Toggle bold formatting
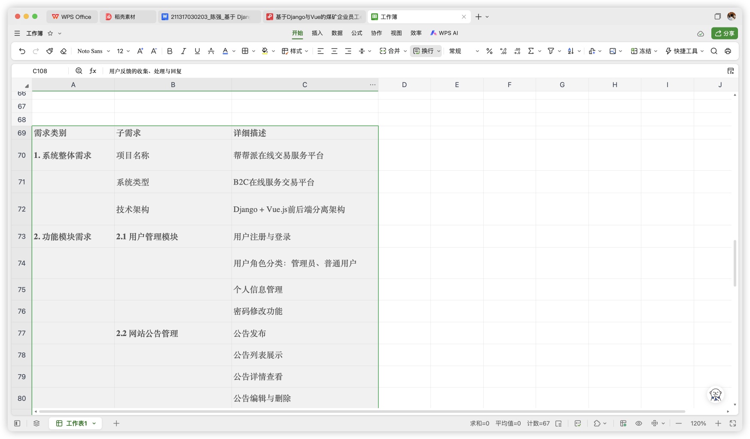Viewport: 750px width, 439px height. coord(170,51)
